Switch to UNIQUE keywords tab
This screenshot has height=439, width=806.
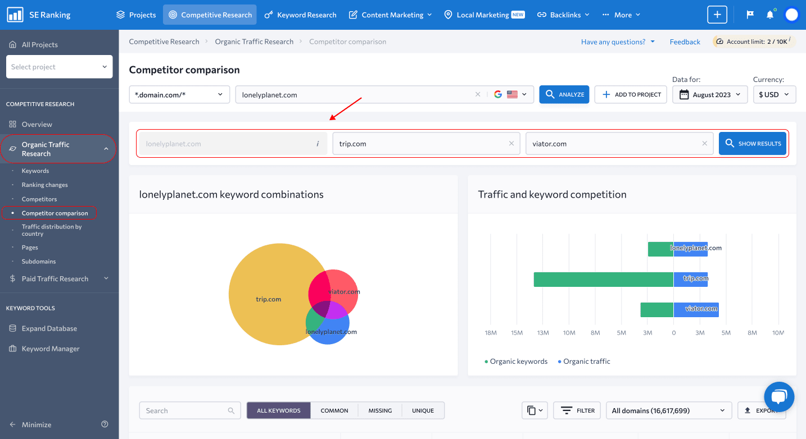[x=423, y=410]
